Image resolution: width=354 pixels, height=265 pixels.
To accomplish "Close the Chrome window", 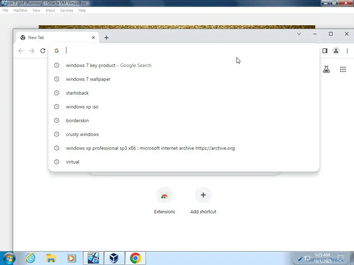I will pos(346,34).
